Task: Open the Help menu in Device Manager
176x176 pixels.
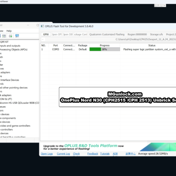Action: point(9,31)
